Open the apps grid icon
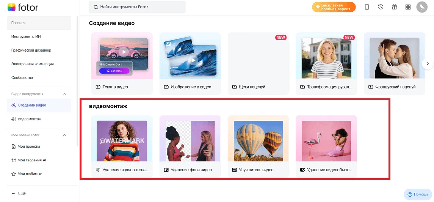Screen dimensions: 434x202 click(x=408, y=7)
